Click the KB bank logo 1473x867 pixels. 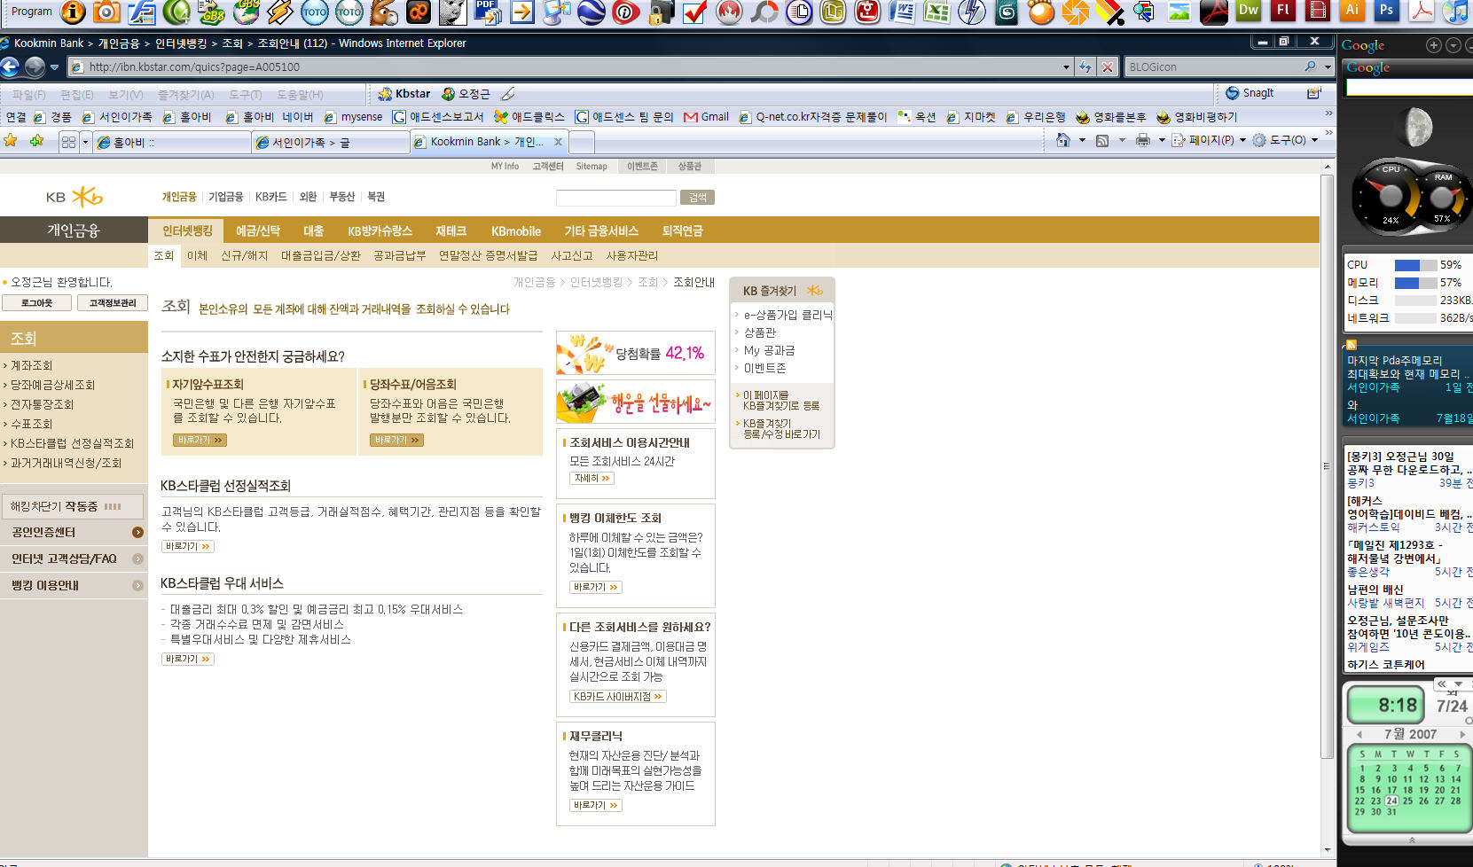point(74,197)
